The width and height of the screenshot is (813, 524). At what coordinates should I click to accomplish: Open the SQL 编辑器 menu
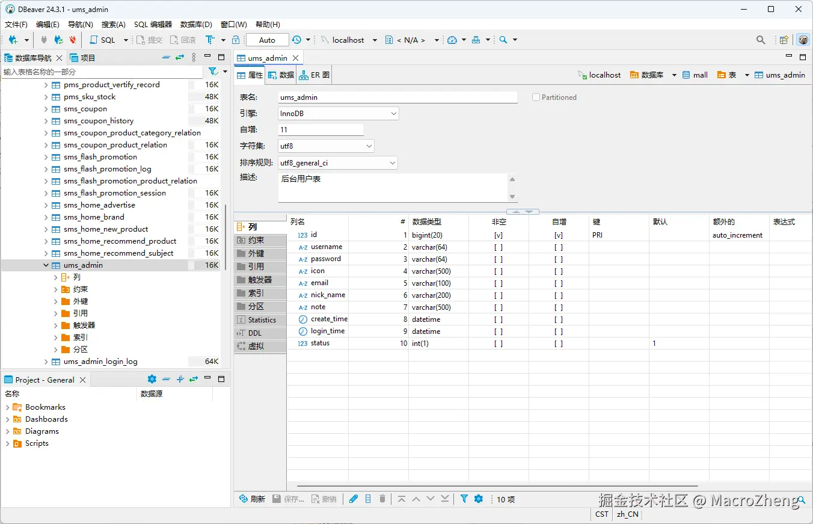153,25
